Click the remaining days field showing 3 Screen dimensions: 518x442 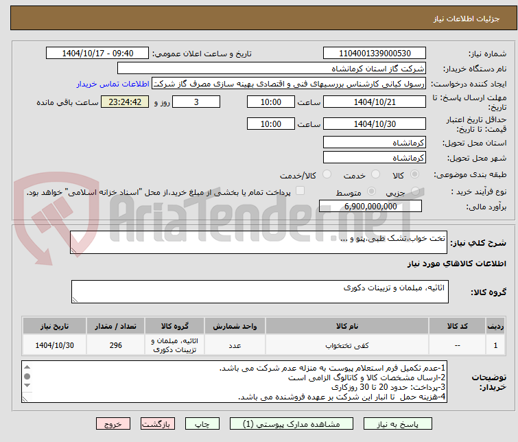coord(196,102)
